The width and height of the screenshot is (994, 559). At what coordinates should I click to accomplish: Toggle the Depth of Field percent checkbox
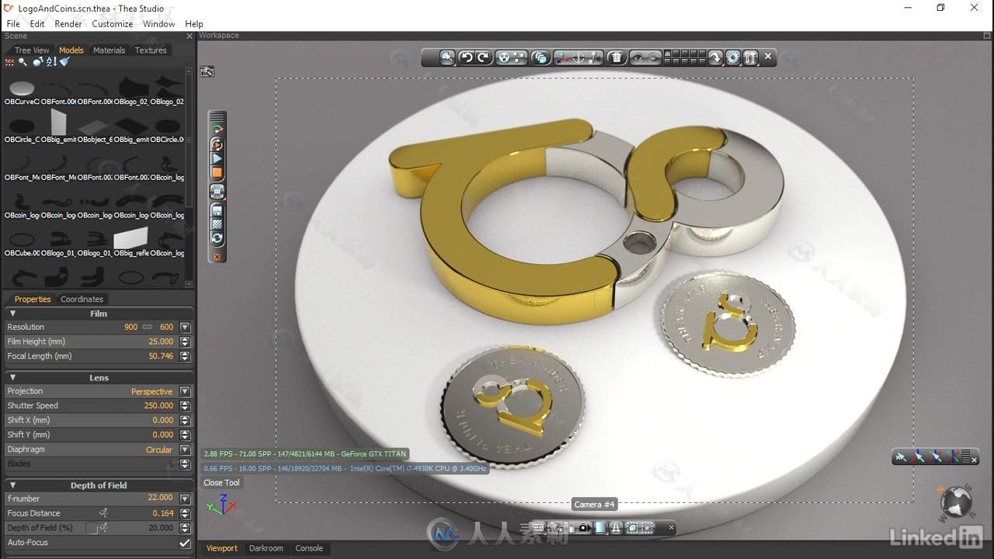click(91, 528)
